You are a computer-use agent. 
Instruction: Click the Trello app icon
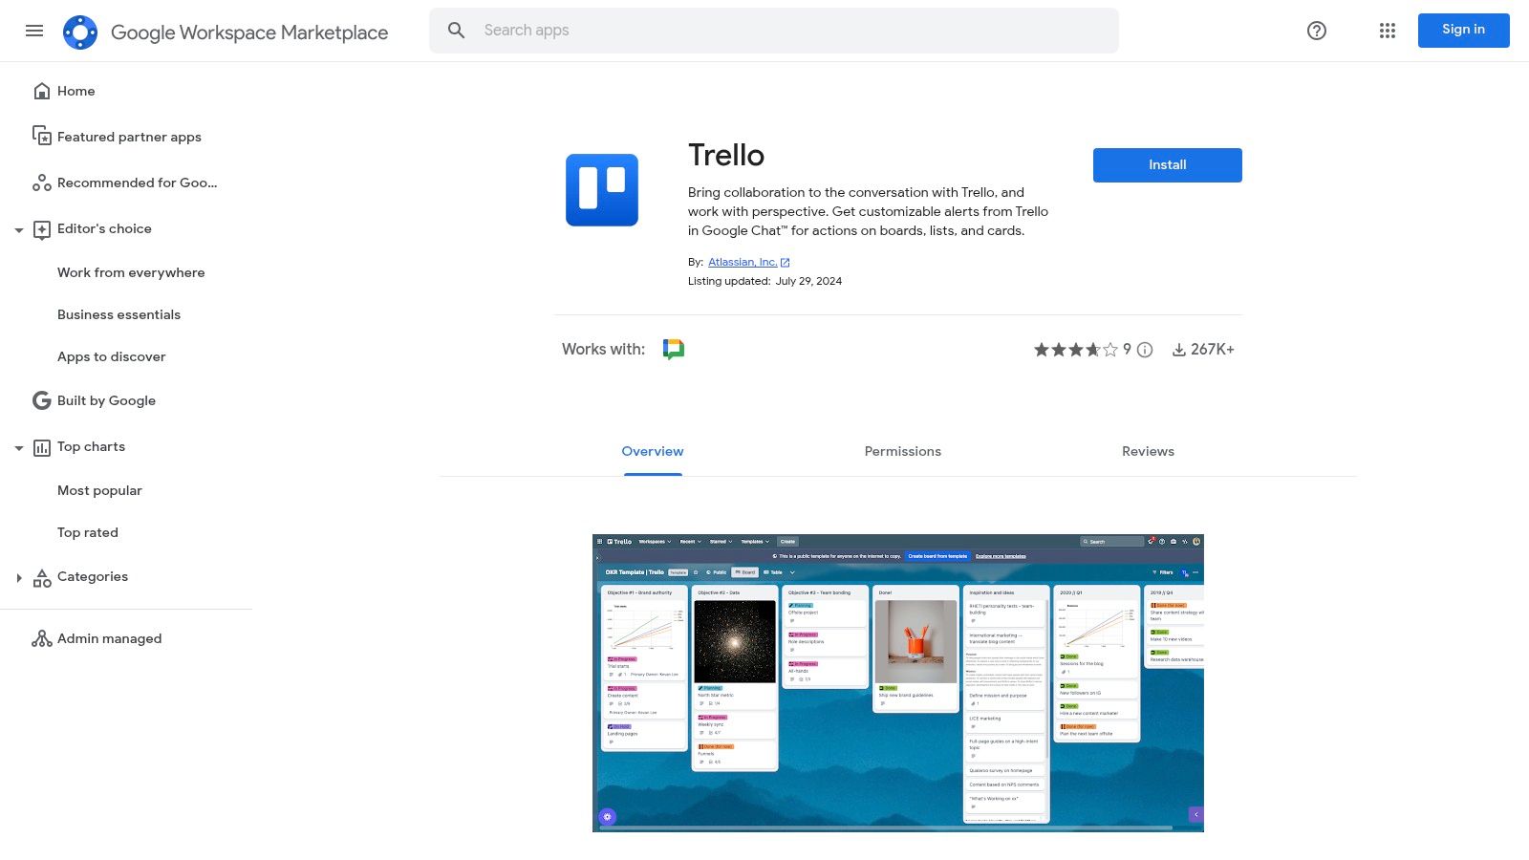[x=602, y=190]
